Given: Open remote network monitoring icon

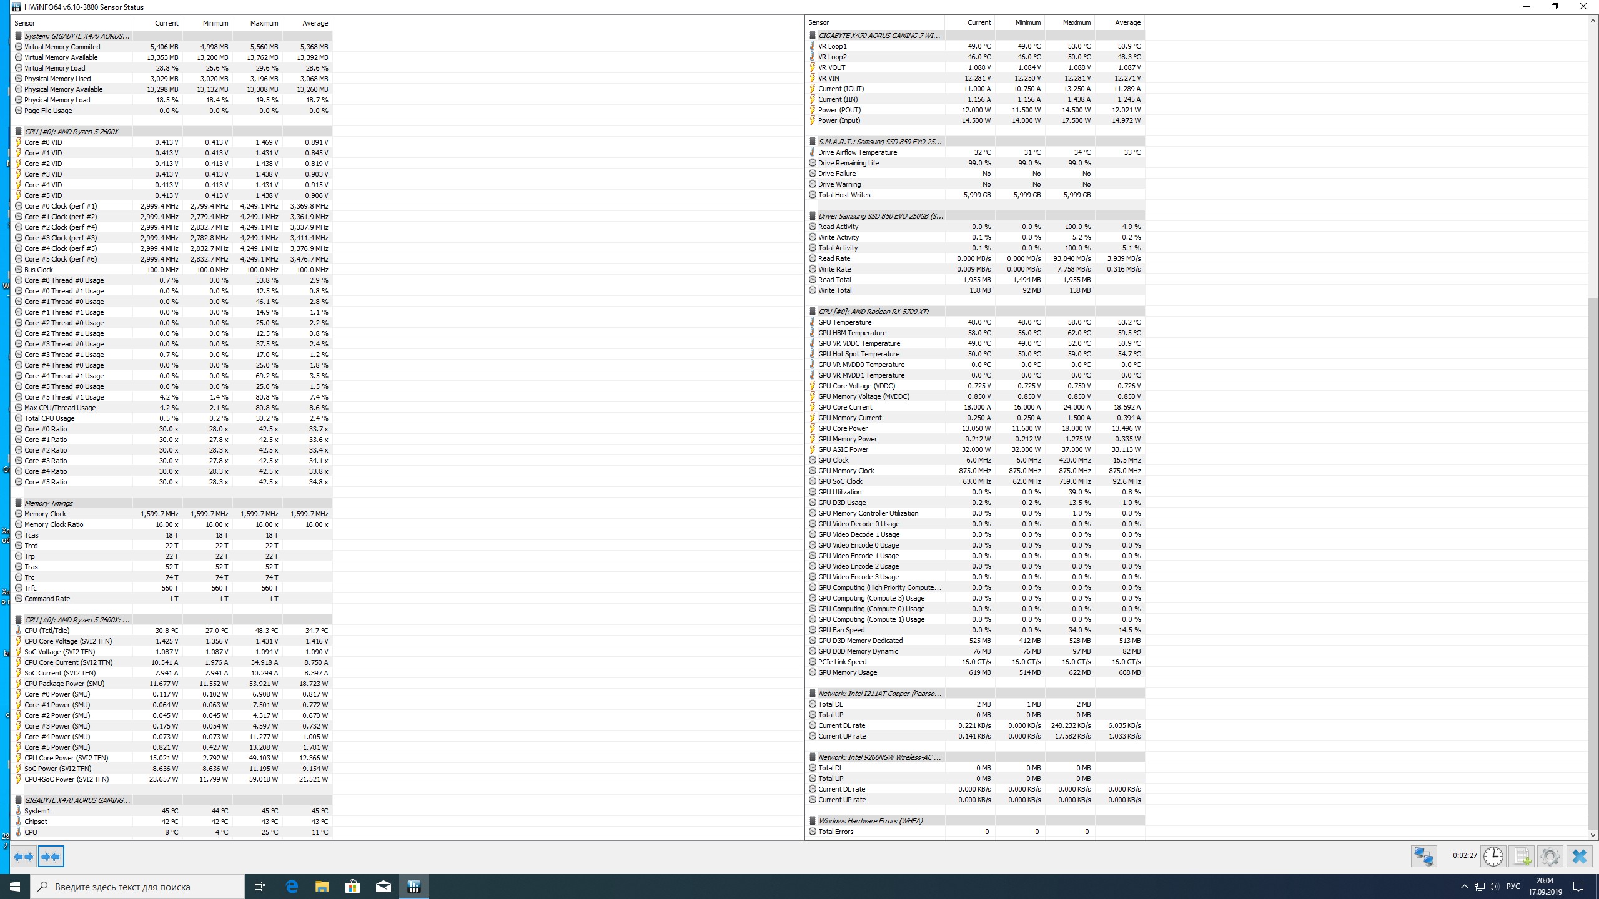Looking at the screenshot, I should click(1423, 856).
